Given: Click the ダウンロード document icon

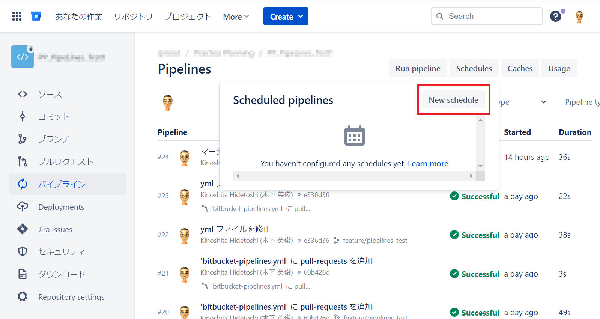Looking at the screenshot, I should point(23,274).
